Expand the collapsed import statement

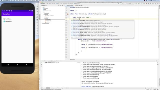click(75, 10)
